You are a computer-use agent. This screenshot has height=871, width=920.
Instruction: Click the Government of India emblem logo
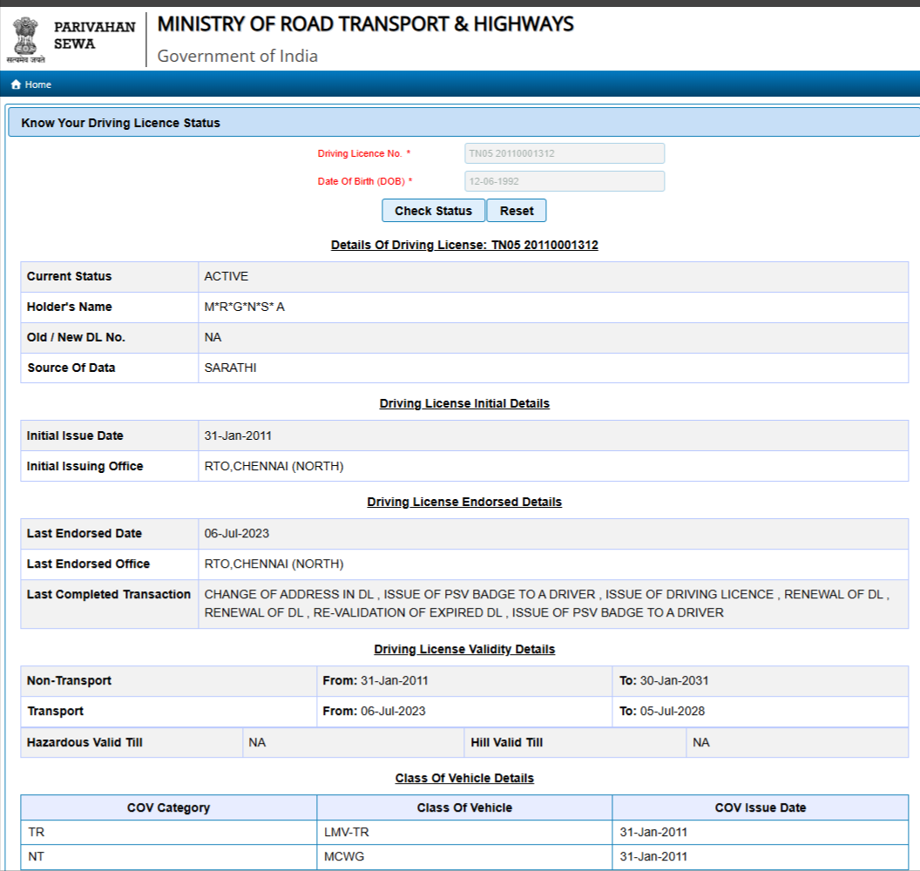[x=25, y=38]
